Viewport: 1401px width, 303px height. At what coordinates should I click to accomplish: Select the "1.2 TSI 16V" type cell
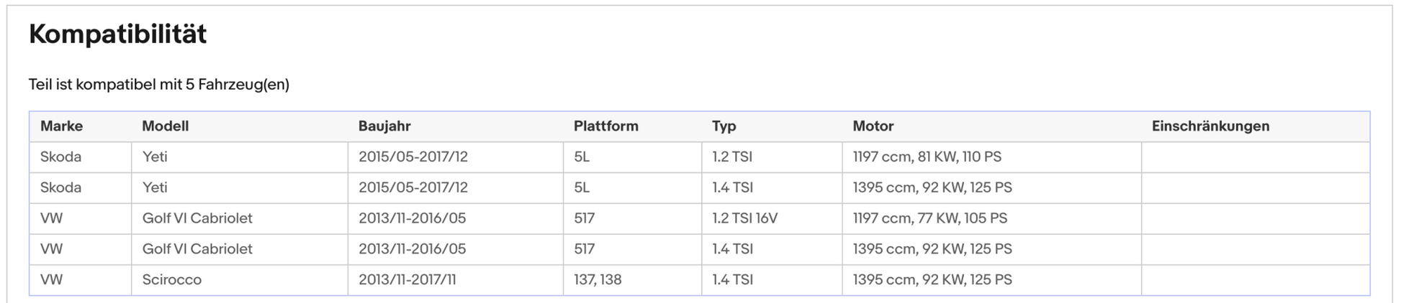tap(744, 218)
